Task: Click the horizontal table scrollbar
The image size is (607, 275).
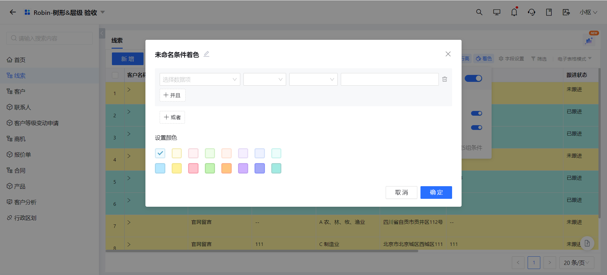Action: (262, 251)
